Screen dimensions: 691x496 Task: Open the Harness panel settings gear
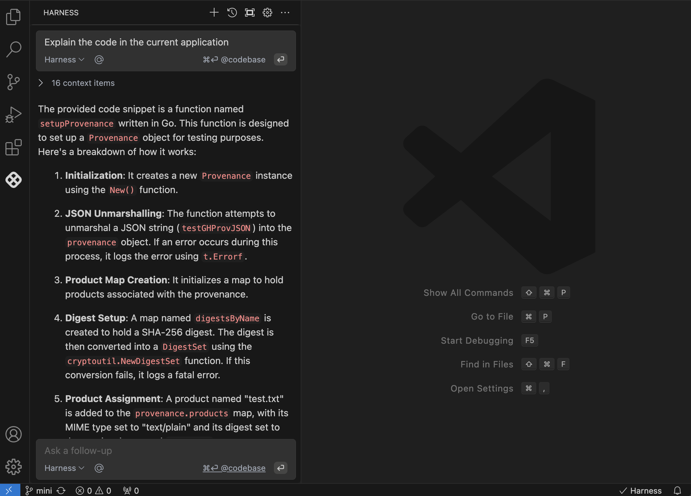(x=267, y=13)
